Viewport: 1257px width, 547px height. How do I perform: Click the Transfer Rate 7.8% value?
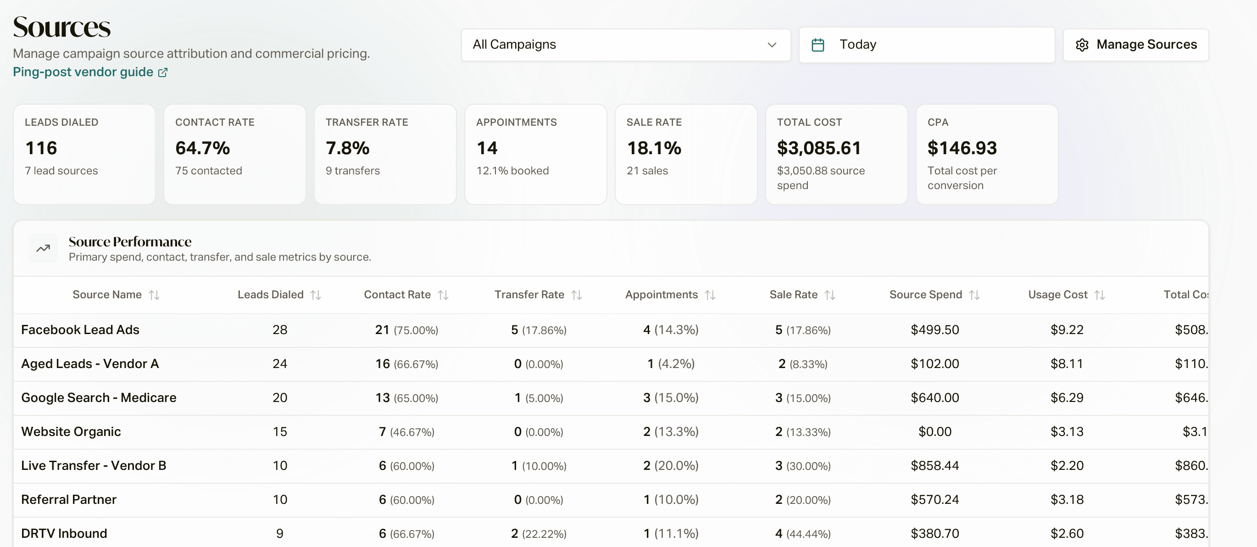click(x=347, y=148)
